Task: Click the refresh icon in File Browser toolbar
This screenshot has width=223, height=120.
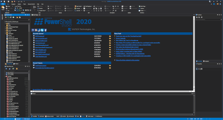Action: [8, 17]
